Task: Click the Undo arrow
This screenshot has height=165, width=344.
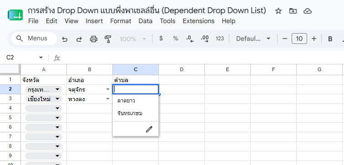Action: coord(65,39)
